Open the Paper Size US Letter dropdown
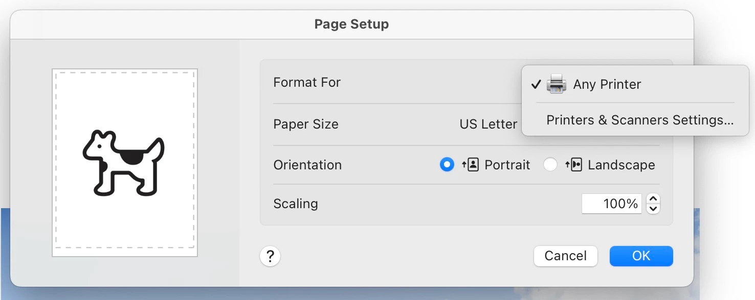Viewport: 755px width, 300px height. coord(488,124)
